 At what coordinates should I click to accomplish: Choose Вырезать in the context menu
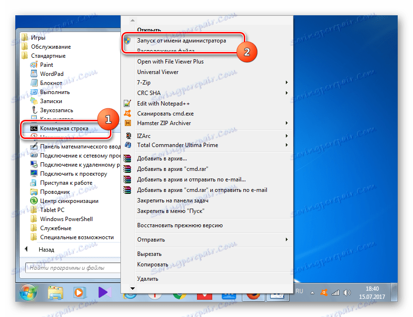click(149, 254)
